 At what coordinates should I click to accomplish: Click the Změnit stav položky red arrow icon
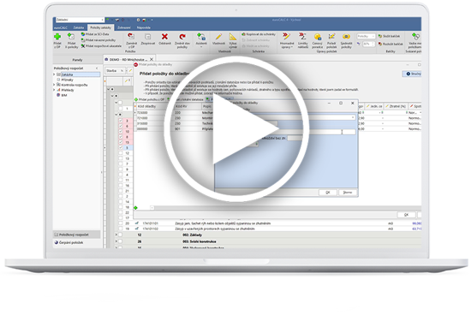(182, 37)
